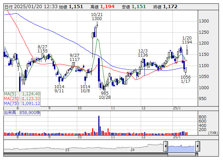This screenshot has height=160, width=223.
Task: Click the MA(5) legend value 1,124.40
Action: [x=31, y=94]
